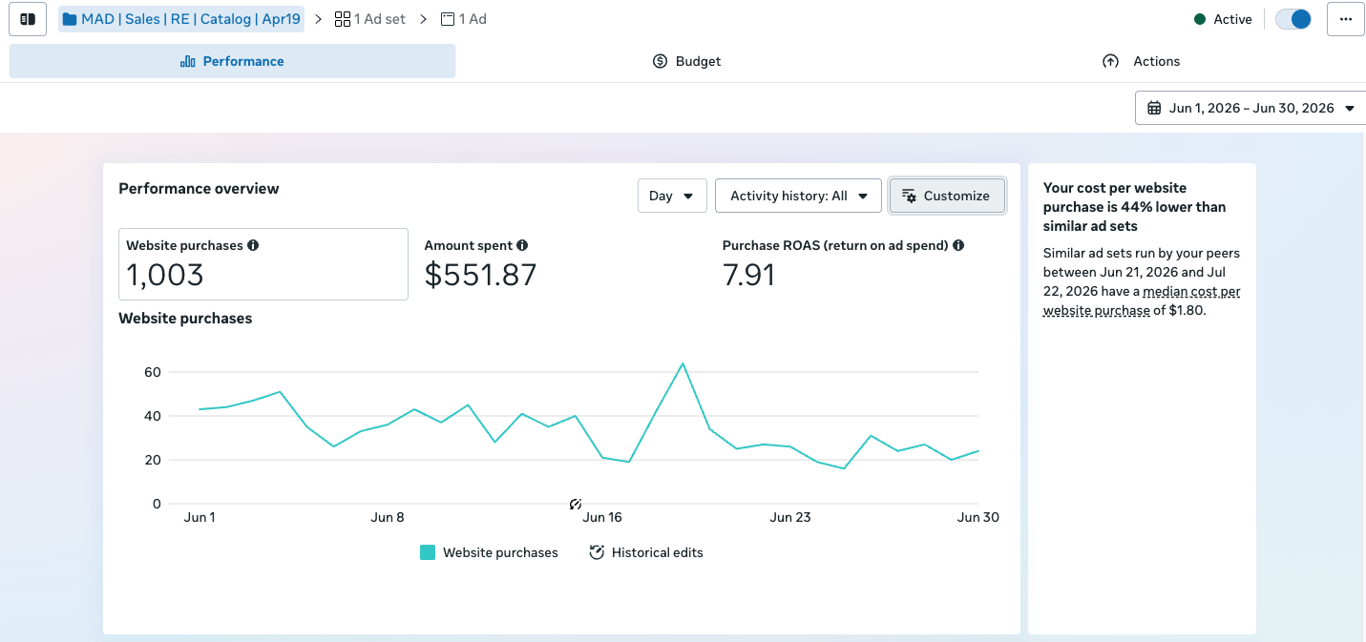
Task: Click the ad set grid icon
Action: click(x=343, y=19)
